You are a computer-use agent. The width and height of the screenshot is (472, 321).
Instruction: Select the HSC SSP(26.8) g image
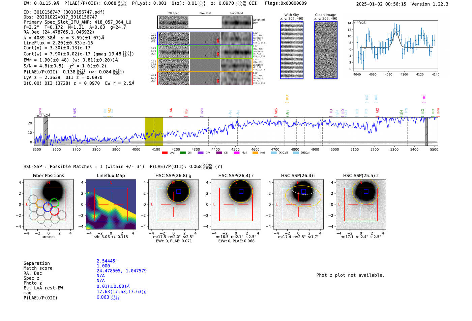[x=173, y=204]
